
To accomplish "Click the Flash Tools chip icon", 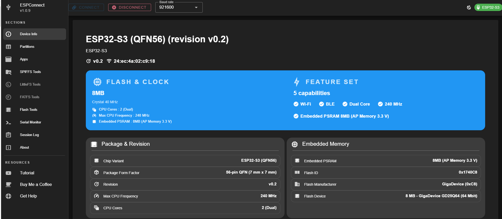I will coord(8,110).
